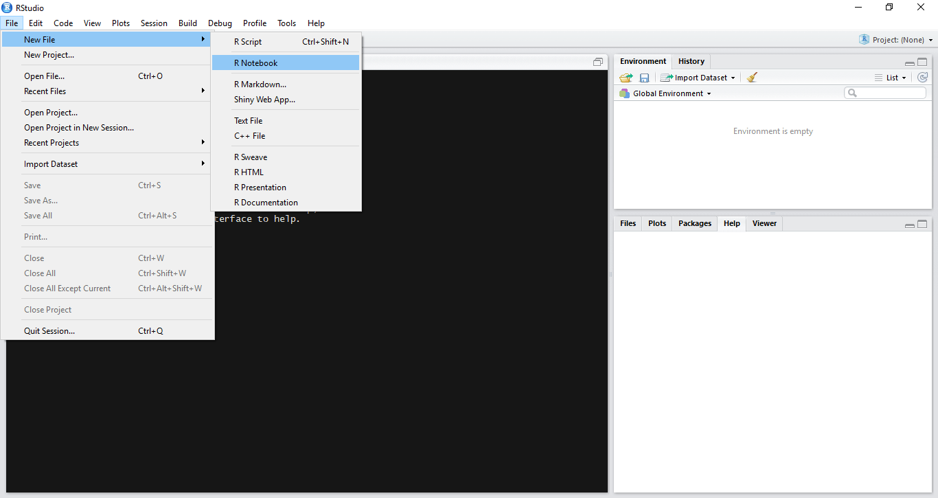Maximize the Environment pane

pyautogui.click(x=922, y=62)
